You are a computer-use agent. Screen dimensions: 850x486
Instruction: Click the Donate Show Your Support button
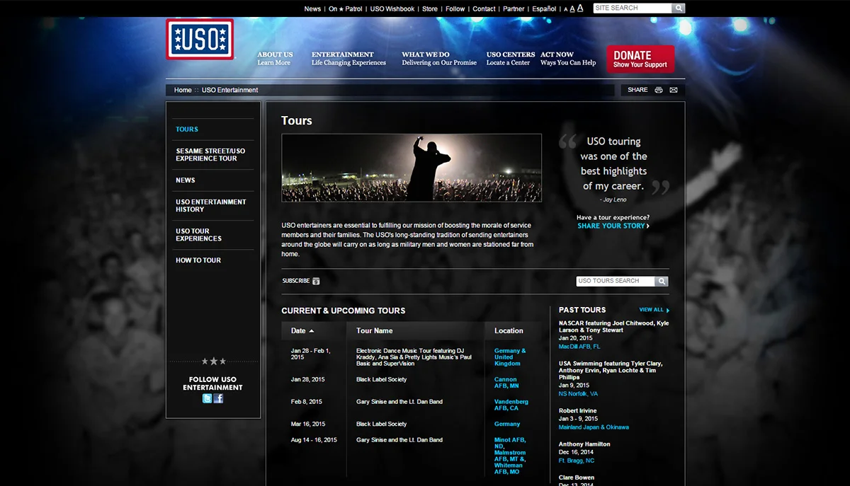tap(640, 59)
